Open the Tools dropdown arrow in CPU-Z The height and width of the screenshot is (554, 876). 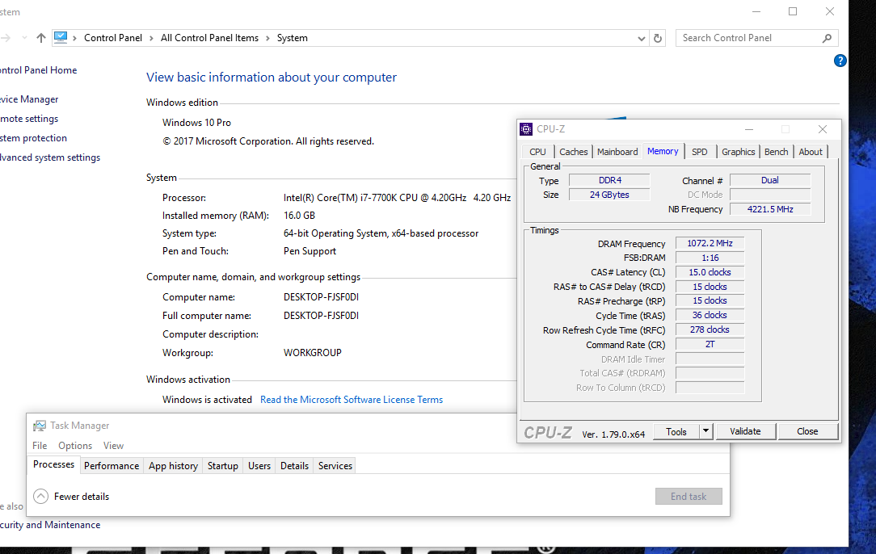click(x=705, y=431)
